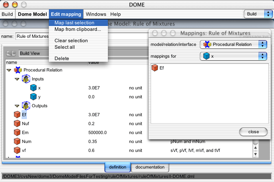Select the Ef row label in tree
274x182 pixels.
pos(24,115)
